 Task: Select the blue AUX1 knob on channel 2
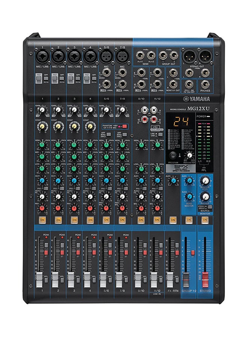point(58,181)
